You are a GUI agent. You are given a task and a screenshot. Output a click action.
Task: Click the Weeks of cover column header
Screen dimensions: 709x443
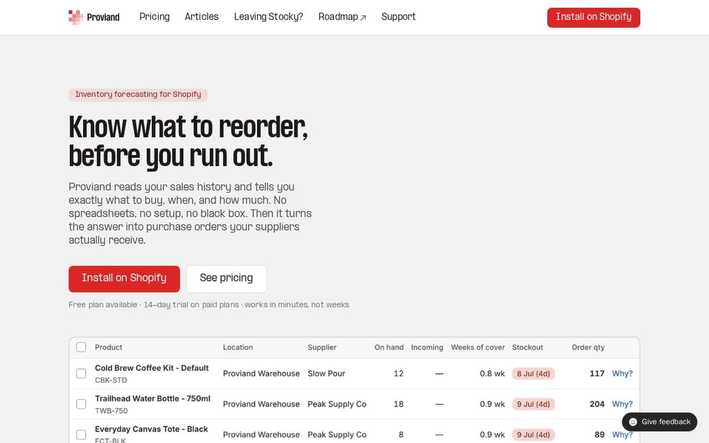(478, 347)
